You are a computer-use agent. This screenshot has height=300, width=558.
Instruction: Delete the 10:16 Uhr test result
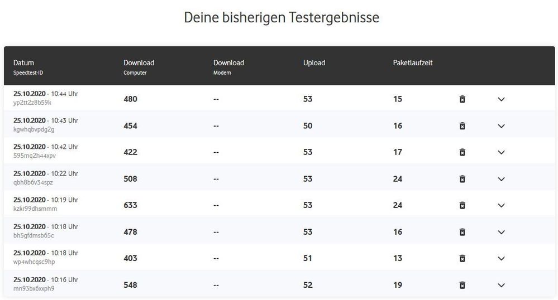pyautogui.click(x=462, y=285)
